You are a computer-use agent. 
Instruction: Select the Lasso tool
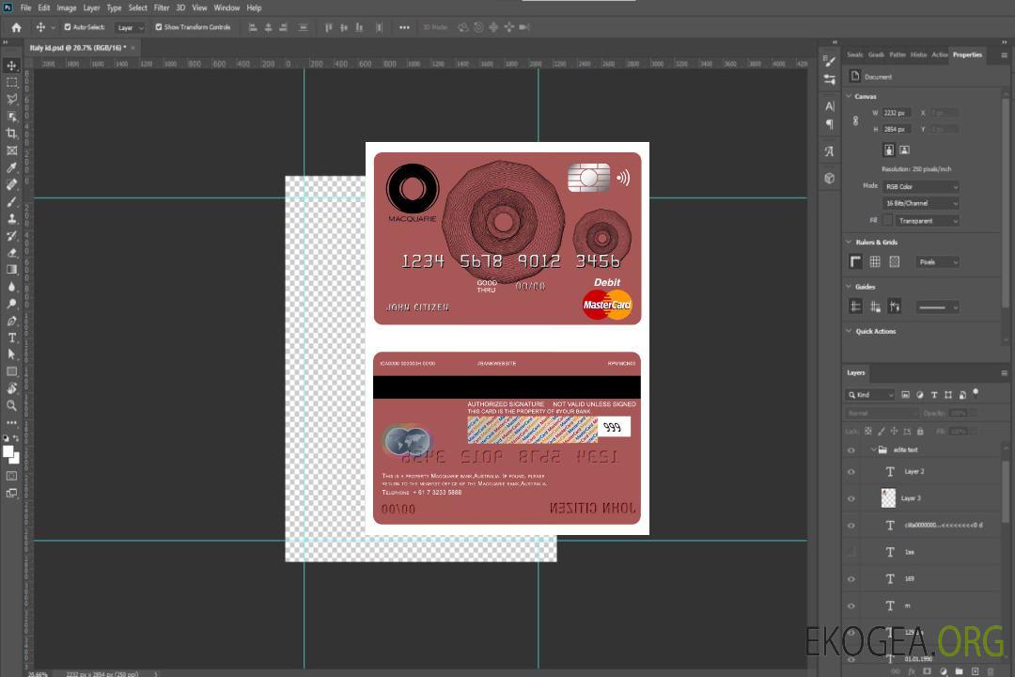pos(11,99)
